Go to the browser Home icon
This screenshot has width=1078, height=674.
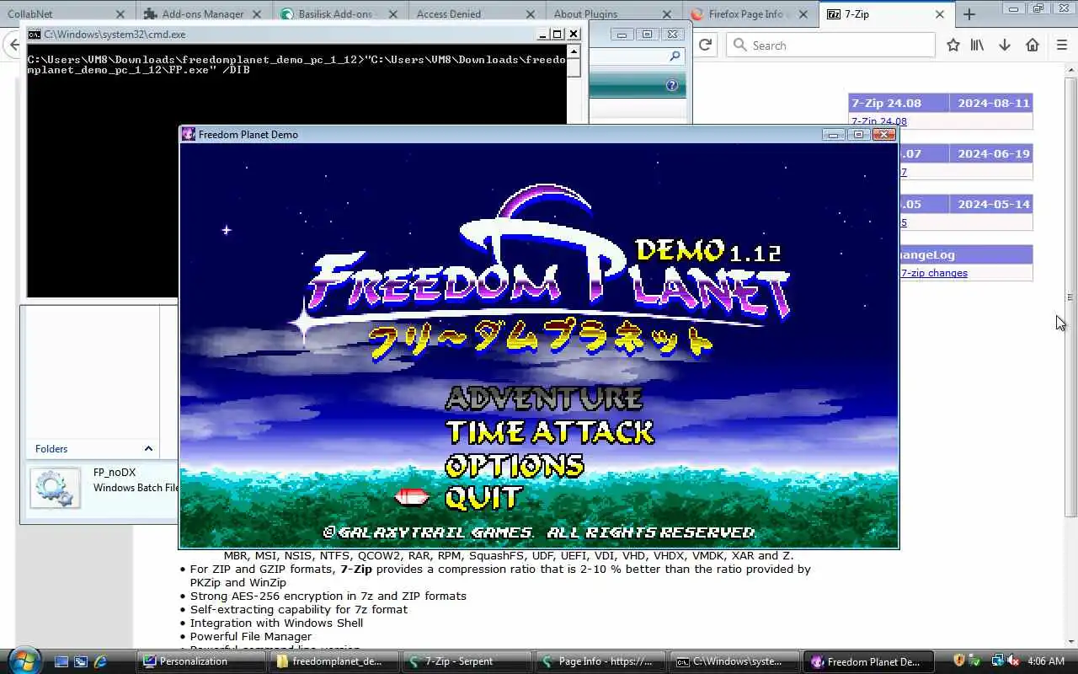point(1033,45)
